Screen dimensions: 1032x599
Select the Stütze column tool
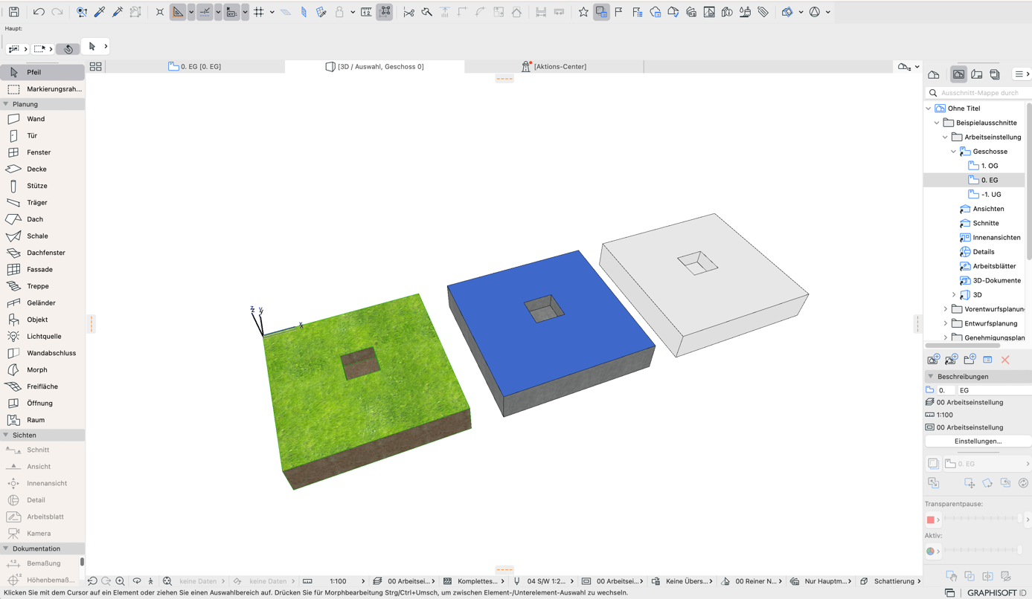coord(42,186)
